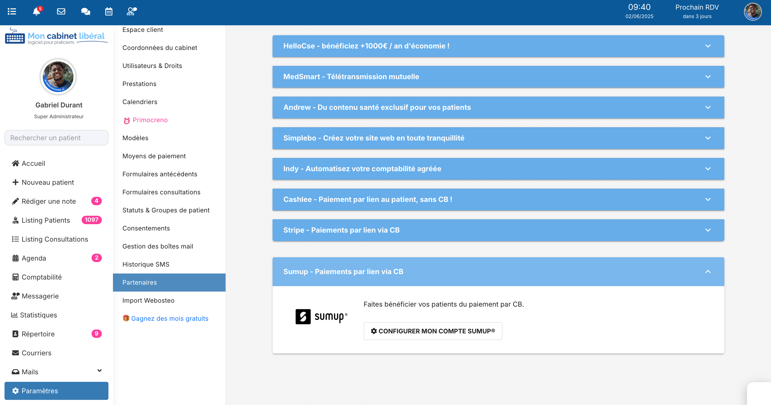771x405 pixels.
Task: Open Moyens de paiement
Action: [x=169, y=156]
